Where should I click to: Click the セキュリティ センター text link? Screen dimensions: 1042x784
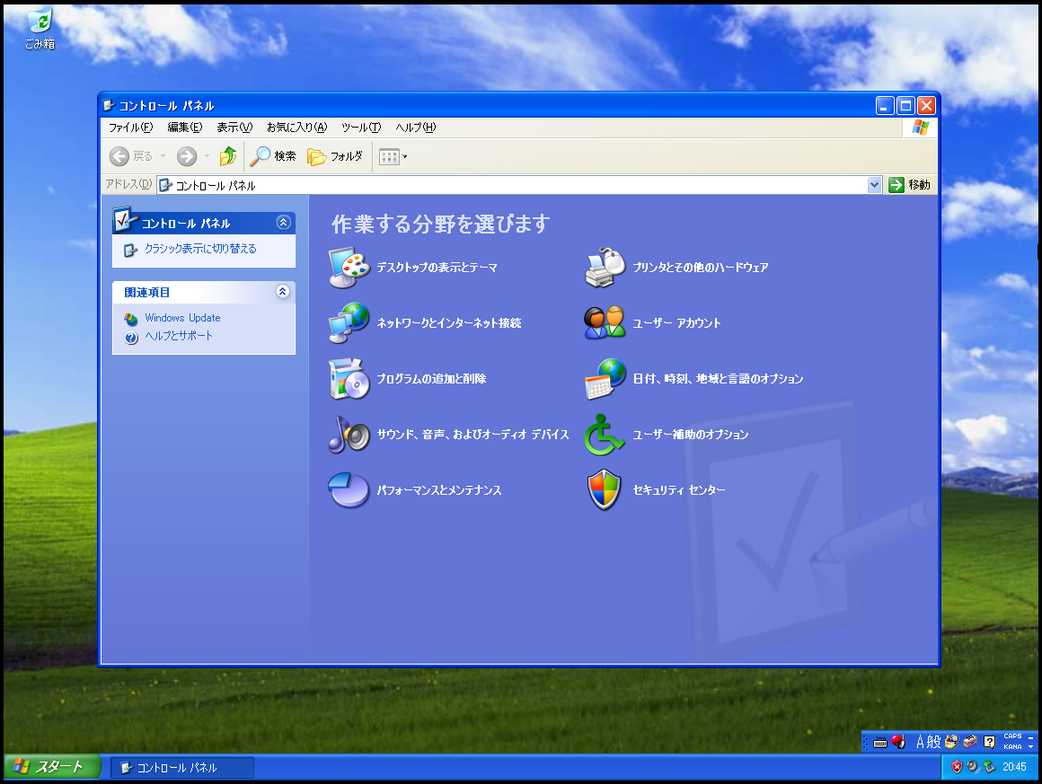678,490
